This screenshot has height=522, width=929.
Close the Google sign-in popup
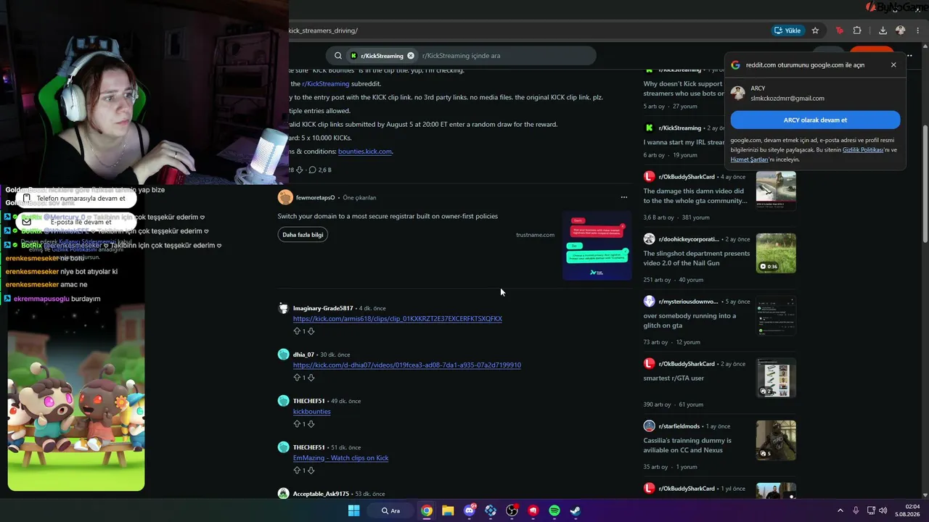tap(893, 65)
